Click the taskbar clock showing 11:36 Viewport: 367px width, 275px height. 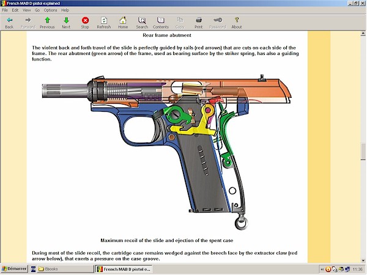point(357,269)
